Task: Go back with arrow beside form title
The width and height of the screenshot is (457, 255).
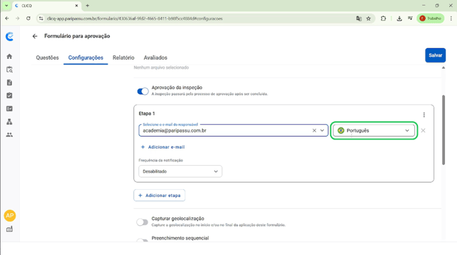Action: tap(35, 36)
